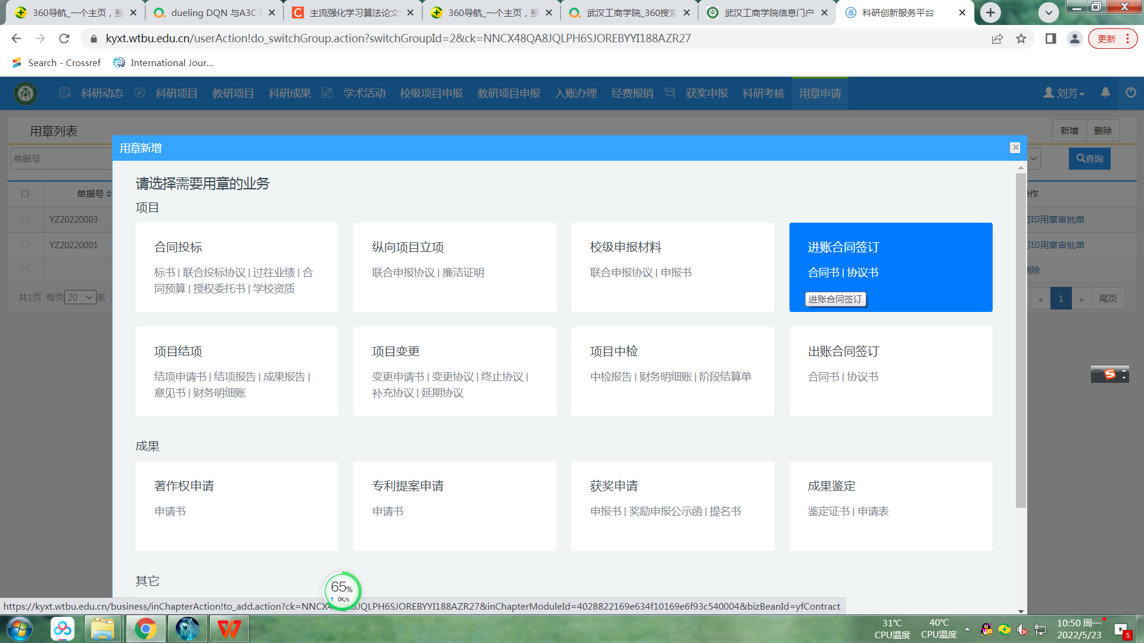
Task: Open the browser tab search chevron
Action: [1048, 13]
